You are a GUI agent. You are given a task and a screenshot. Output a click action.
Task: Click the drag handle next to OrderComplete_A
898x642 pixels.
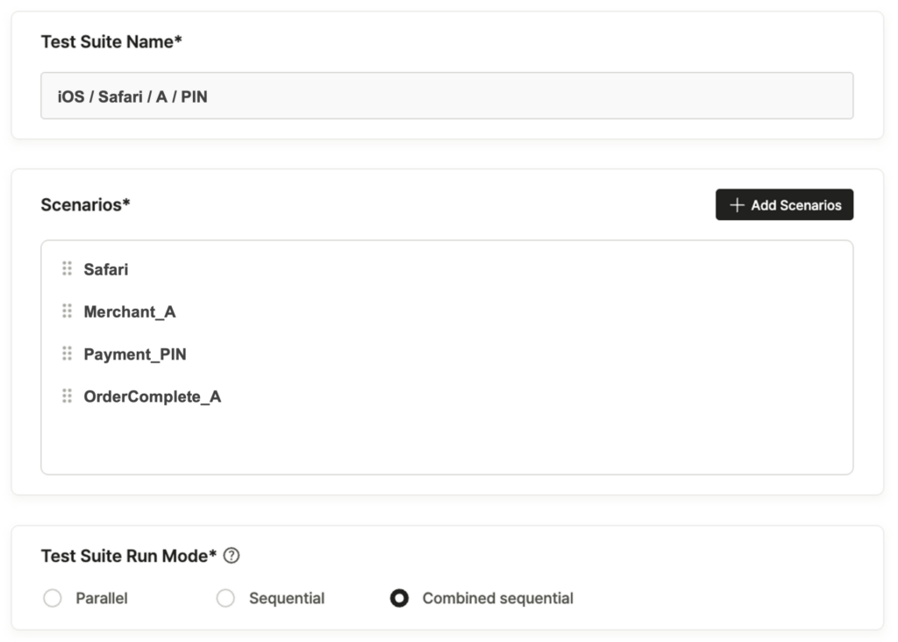pos(67,396)
